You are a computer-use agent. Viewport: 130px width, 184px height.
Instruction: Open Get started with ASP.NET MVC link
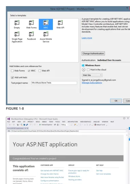click(x=52, y=170)
